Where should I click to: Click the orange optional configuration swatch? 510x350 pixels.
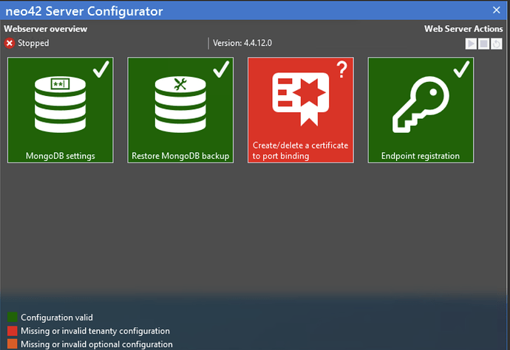coord(12,344)
